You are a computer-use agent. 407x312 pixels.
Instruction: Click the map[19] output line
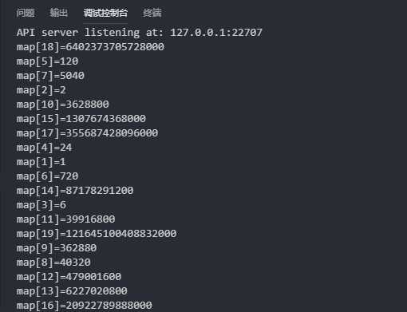pyautogui.click(x=97, y=234)
